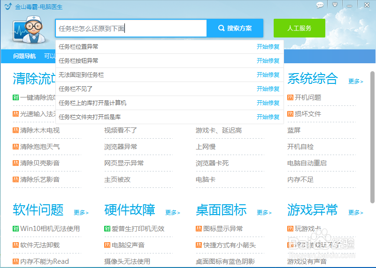This screenshot has height=268, width=376.
Task: Click hot badge next to 电脑没声音
Action: pyautogui.click(x=107, y=245)
